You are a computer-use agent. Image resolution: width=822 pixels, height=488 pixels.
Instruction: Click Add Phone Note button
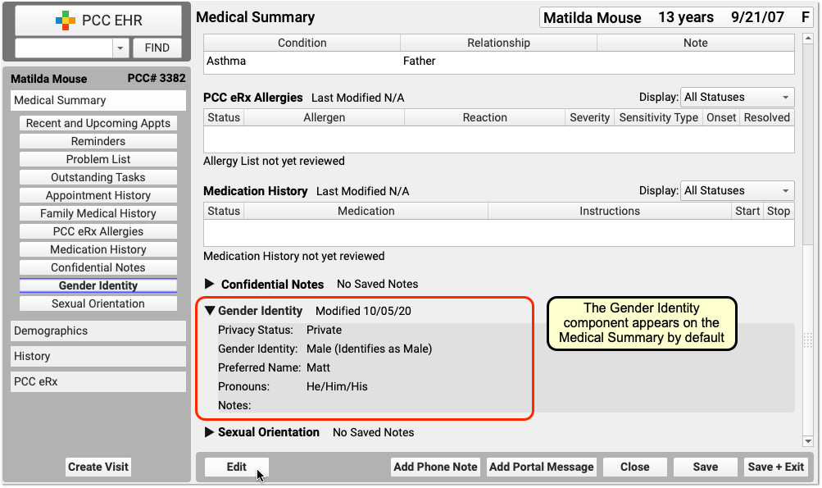point(435,467)
